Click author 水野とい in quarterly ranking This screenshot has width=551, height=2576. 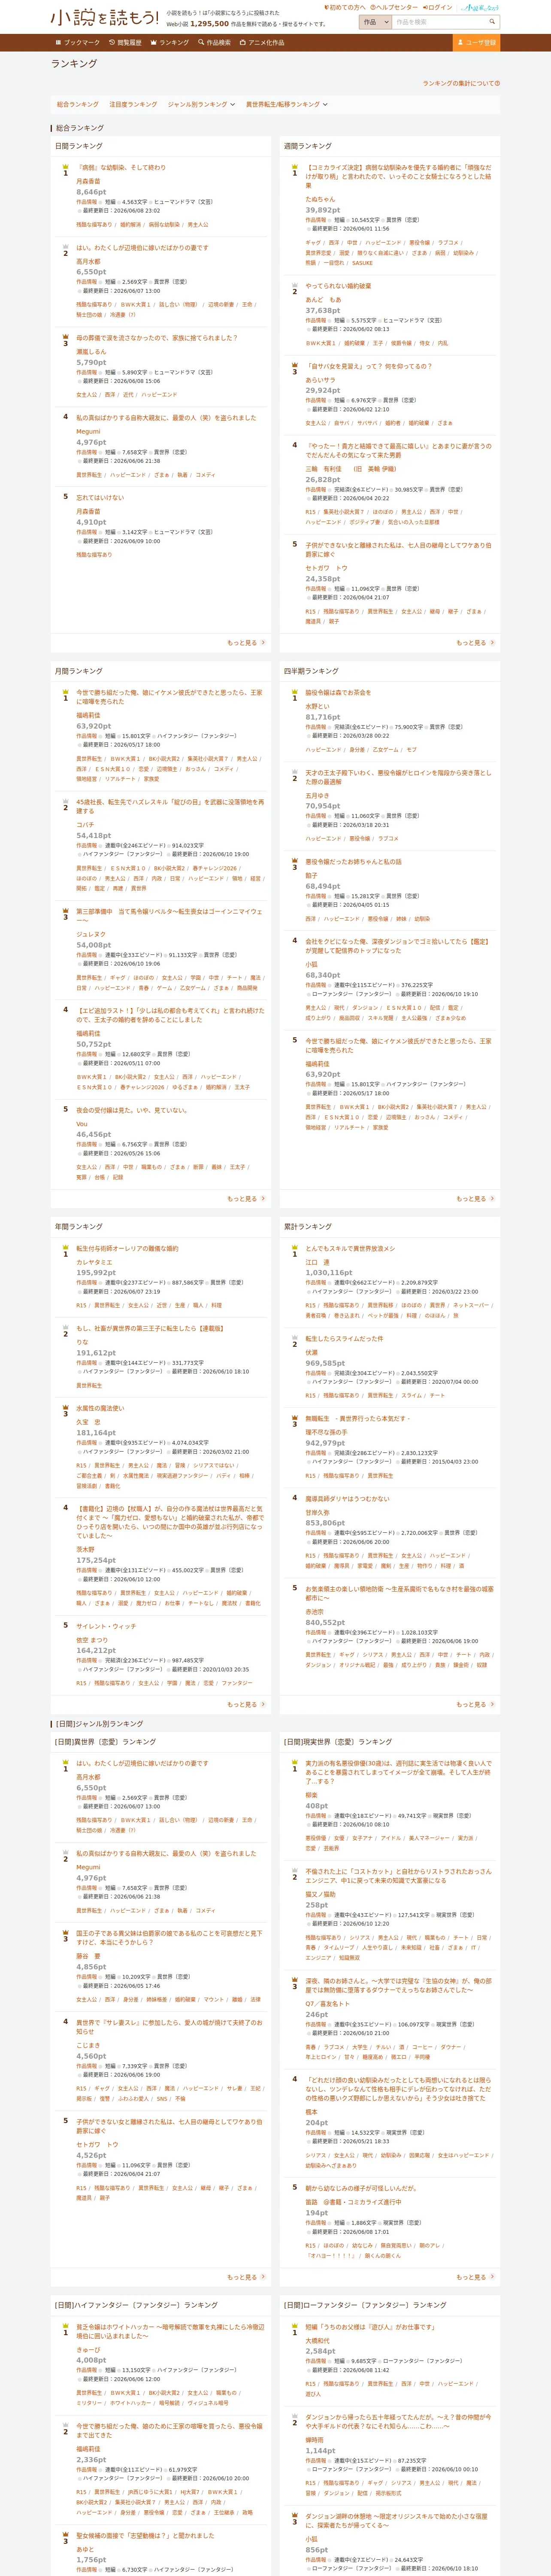pyautogui.click(x=317, y=706)
